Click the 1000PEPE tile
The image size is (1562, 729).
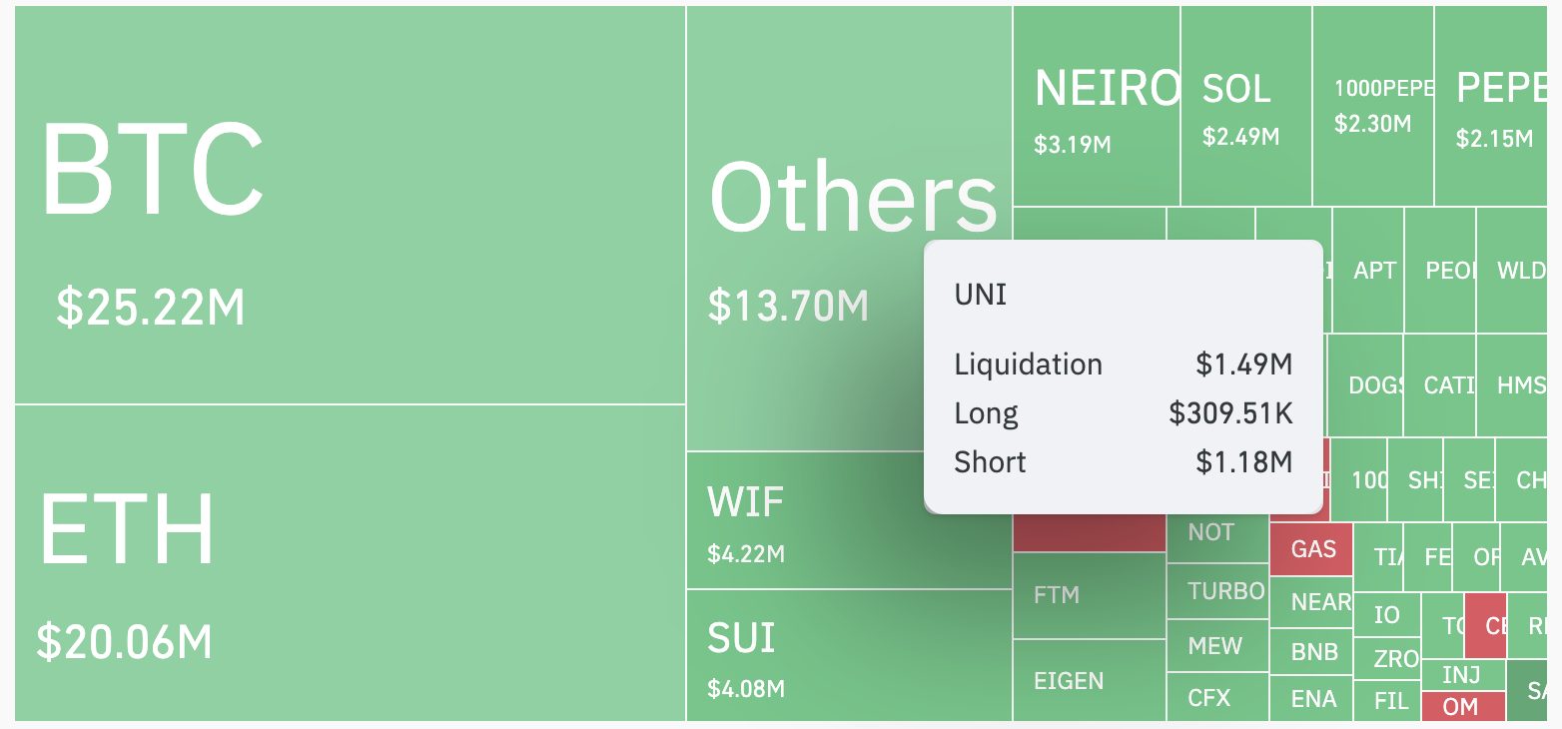pos(1373,106)
